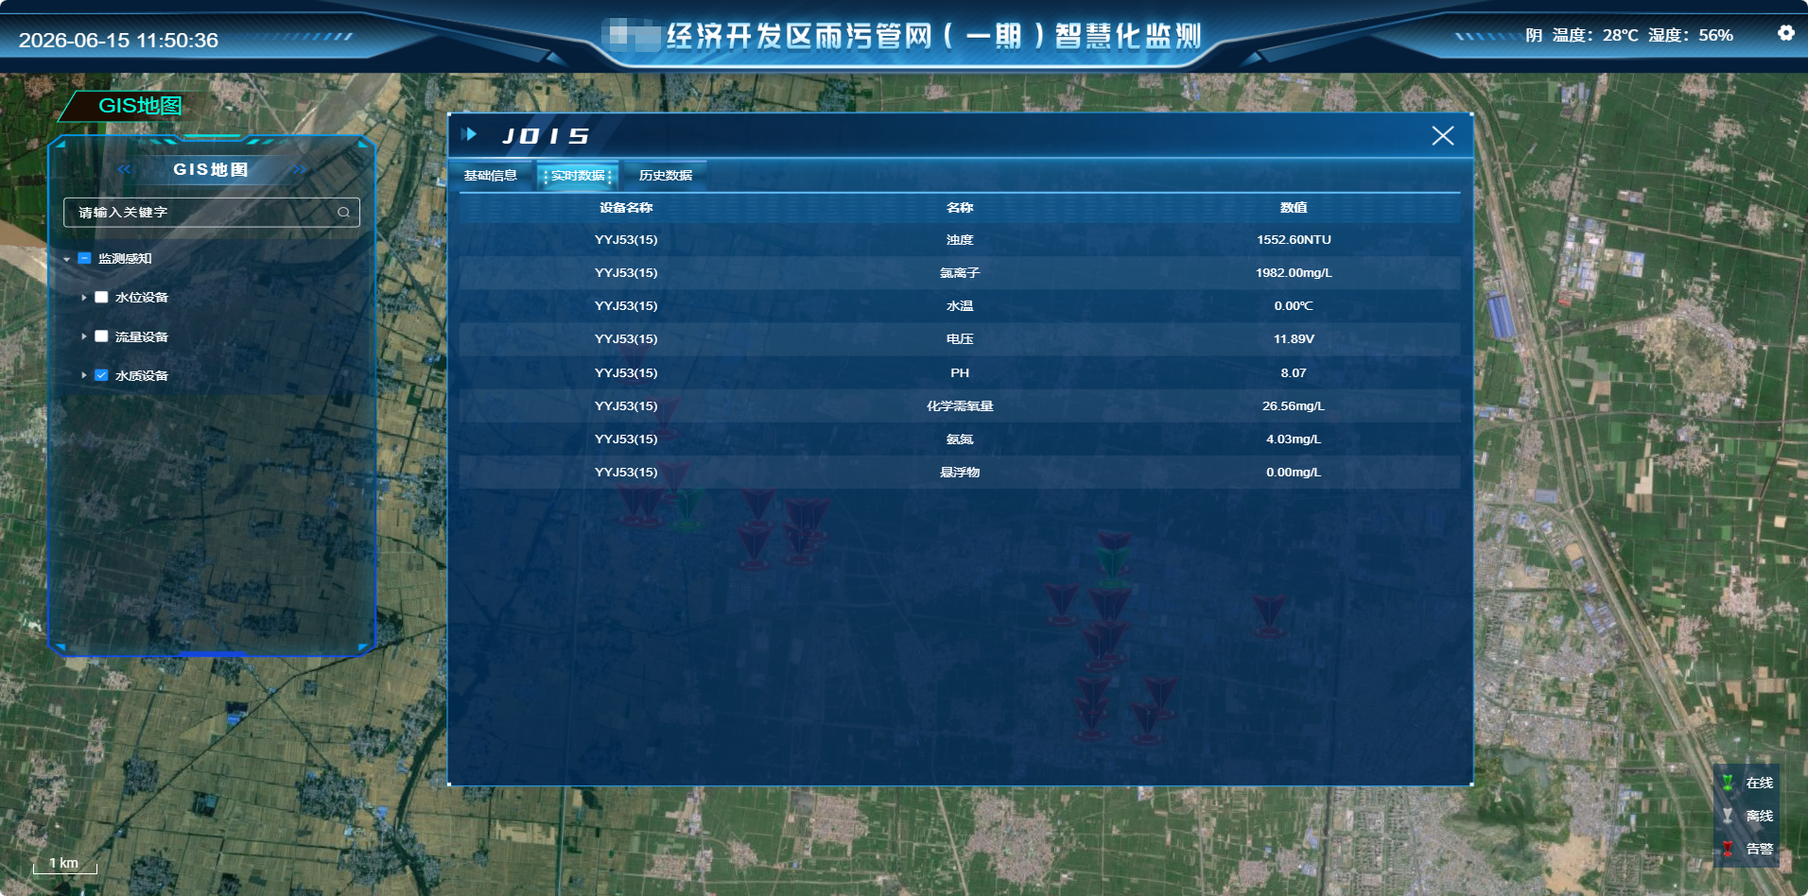Uncheck the 水质设备 checkbox
This screenshot has width=1808, height=896.
pos(101,375)
